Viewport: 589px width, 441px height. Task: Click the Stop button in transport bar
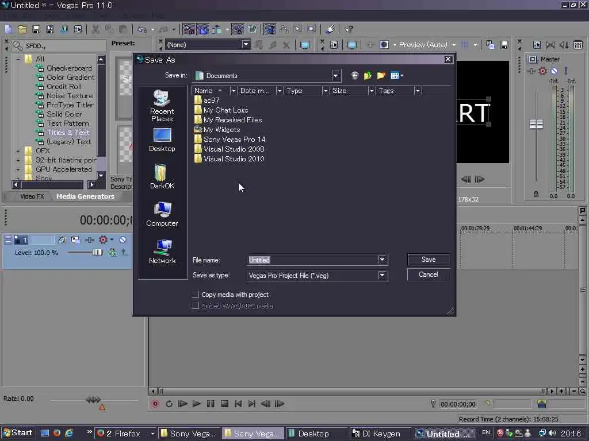[225, 404]
